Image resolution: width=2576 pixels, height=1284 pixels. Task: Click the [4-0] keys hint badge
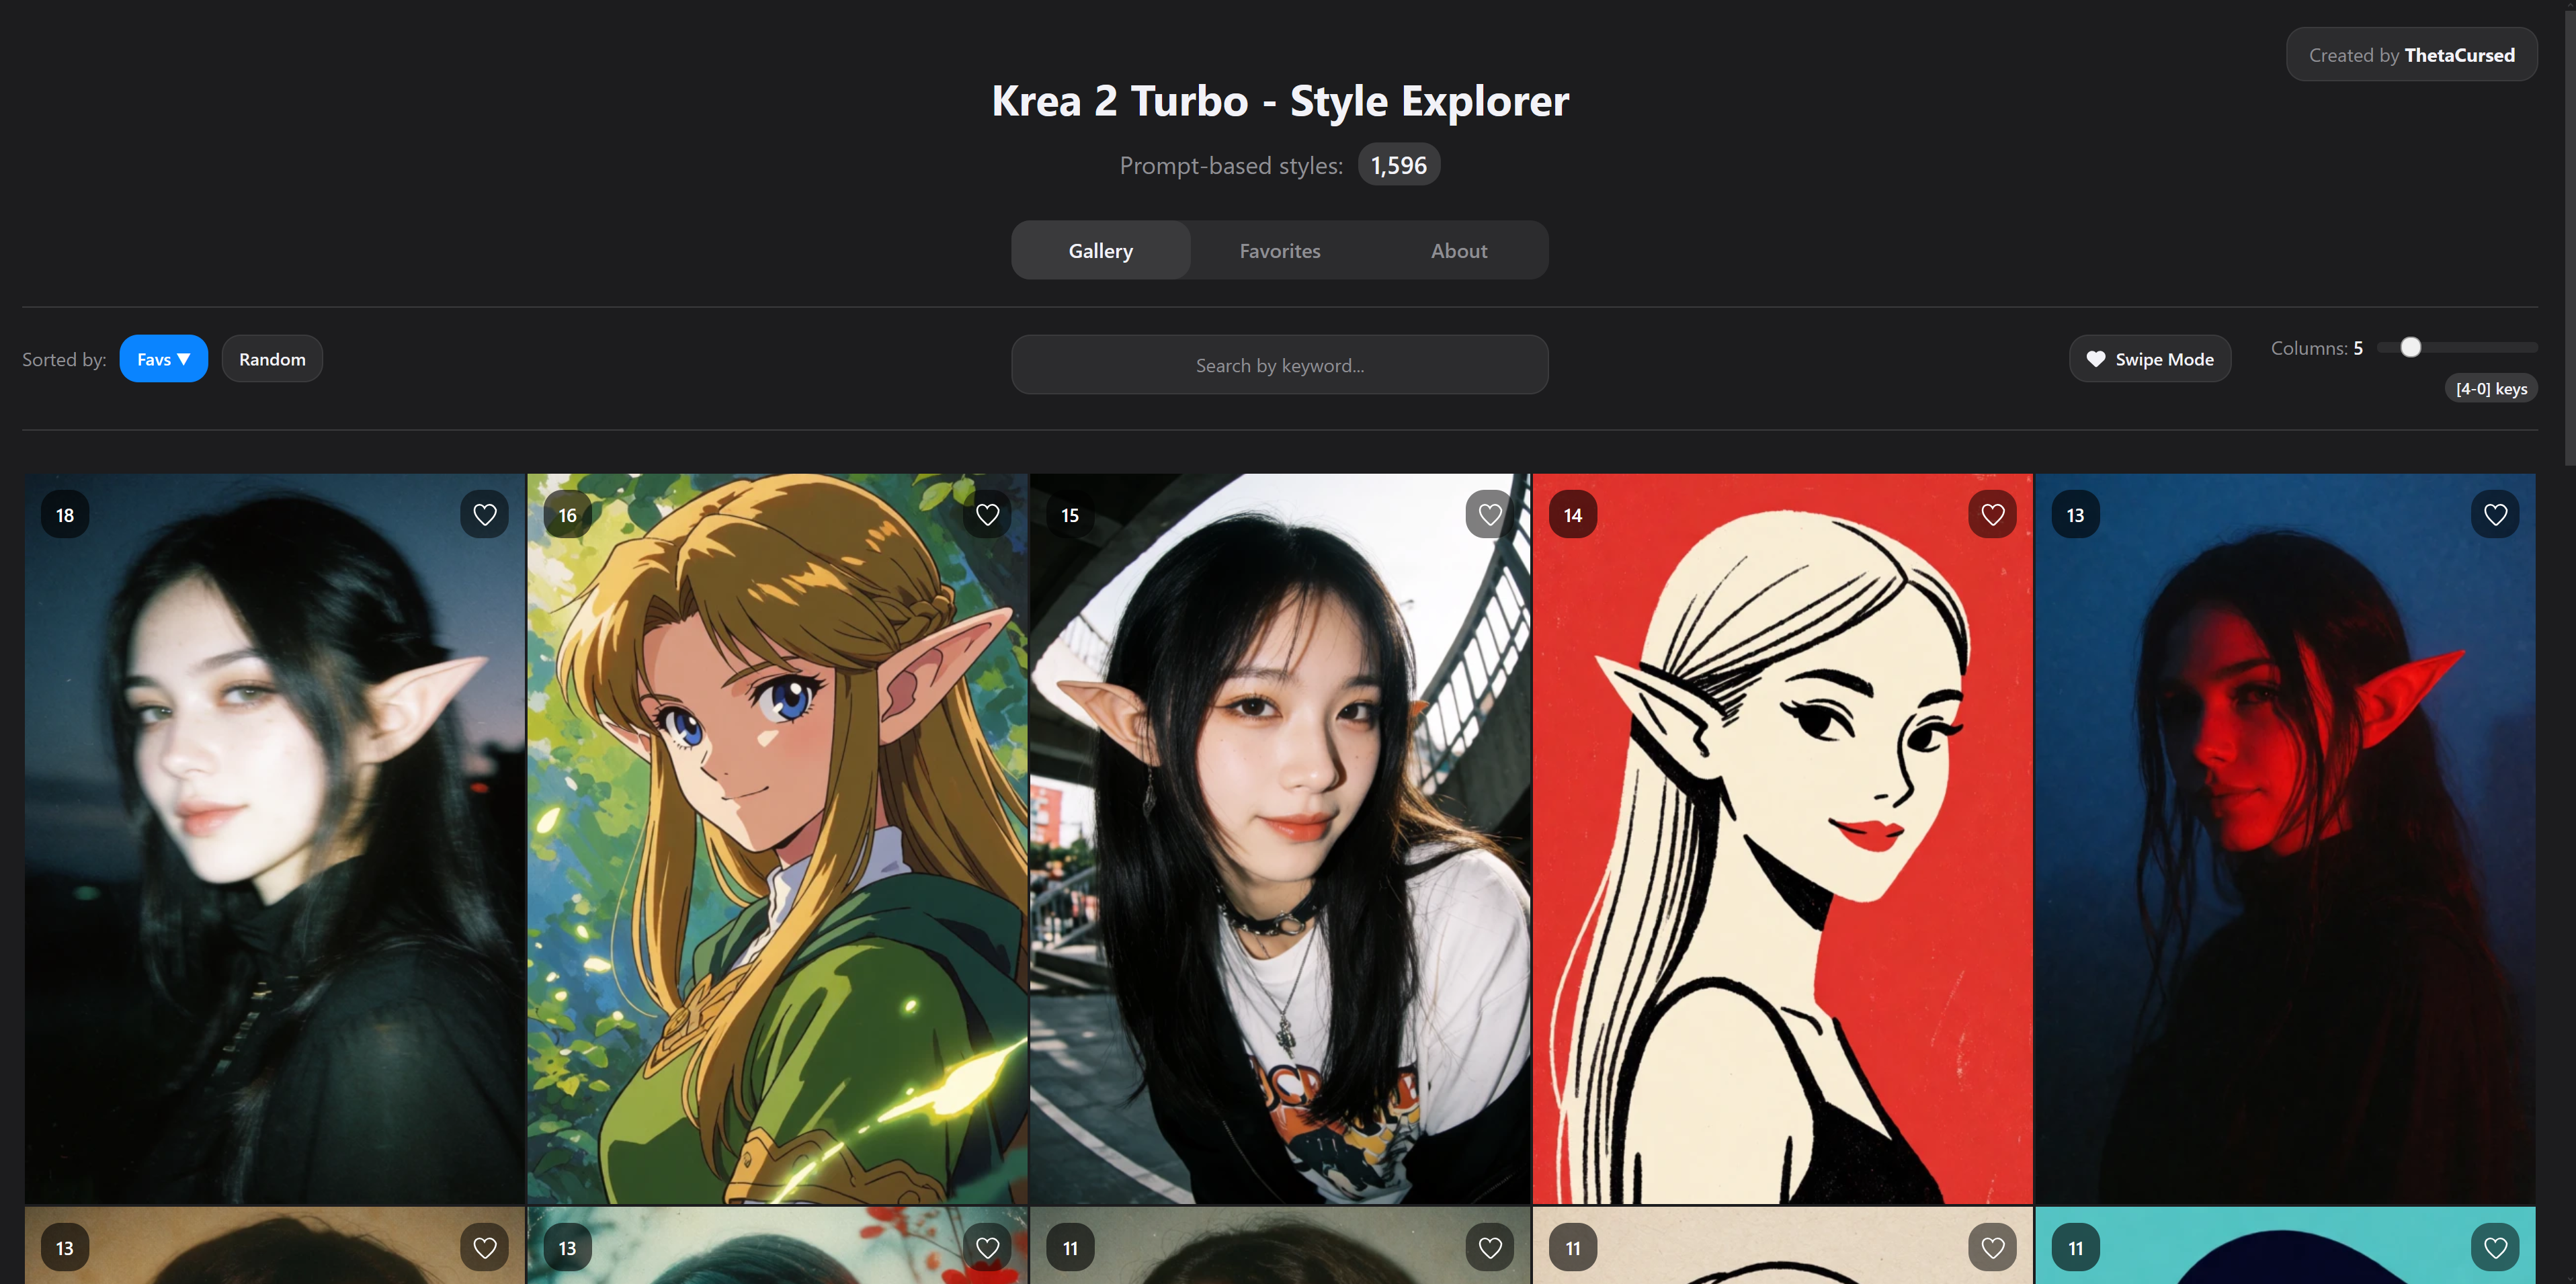pyautogui.click(x=2492, y=389)
